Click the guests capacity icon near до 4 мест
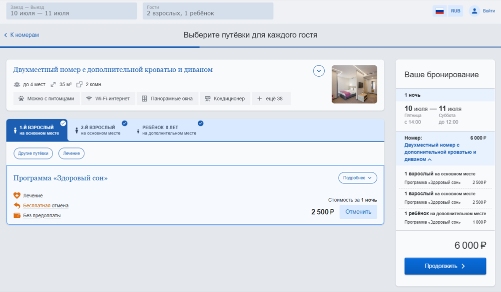This screenshot has height=292, width=501. [17, 85]
